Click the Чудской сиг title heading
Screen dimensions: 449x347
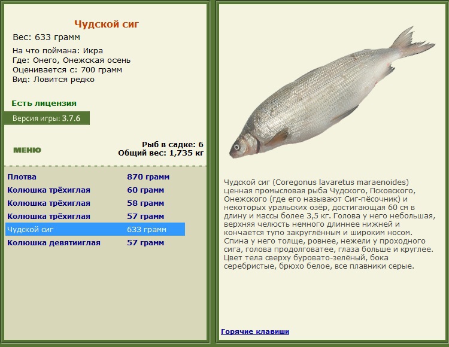coord(107,25)
